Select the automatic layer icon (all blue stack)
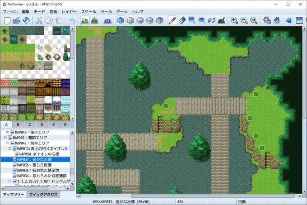 (121, 20)
